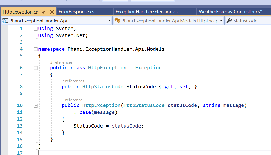Open the type navigation dropdown arrow
Viewport: 271px width, 155px height.
coord(221,21)
